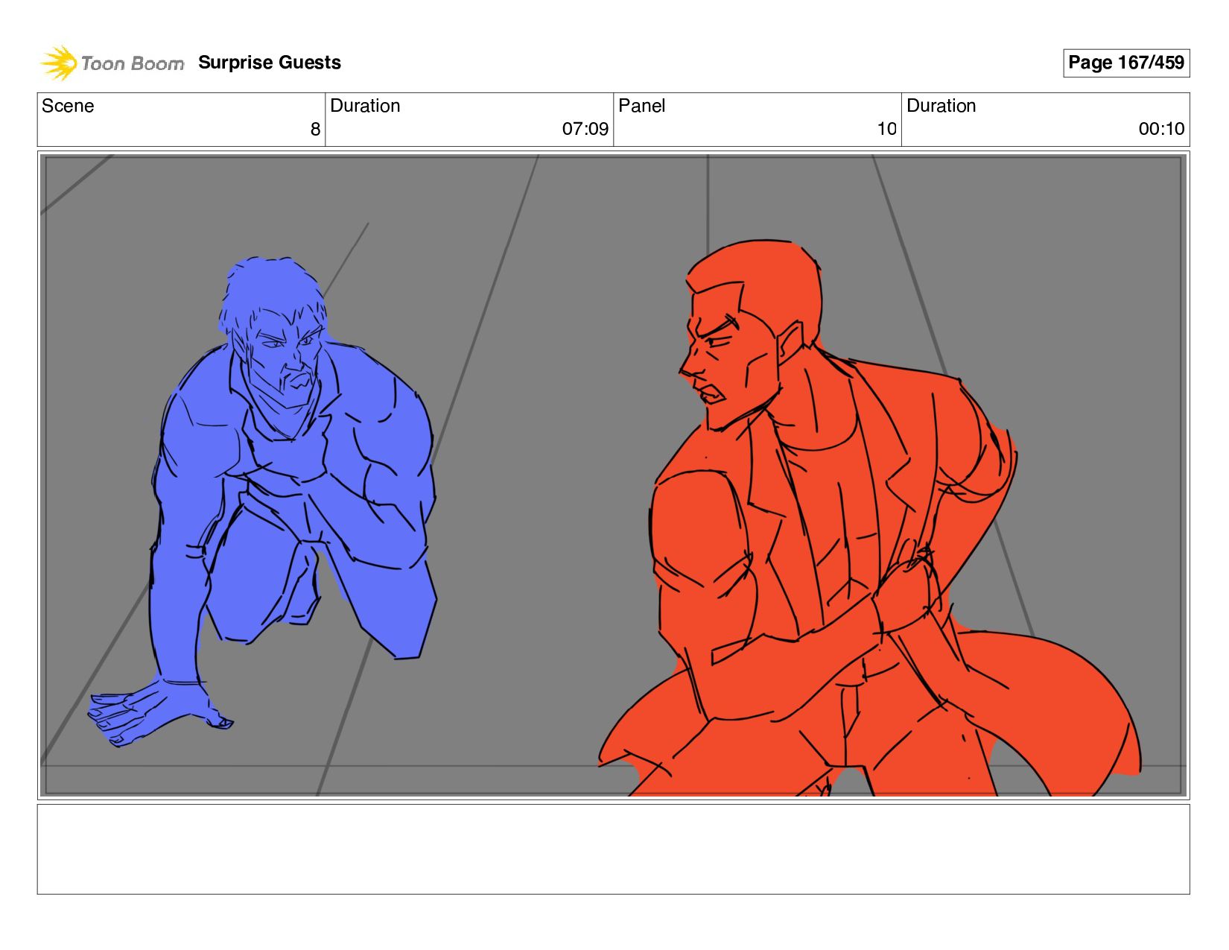The image size is (1229, 950).
Task: Click the 'Page 167/459' page indicator
Action: (1125, 63)
